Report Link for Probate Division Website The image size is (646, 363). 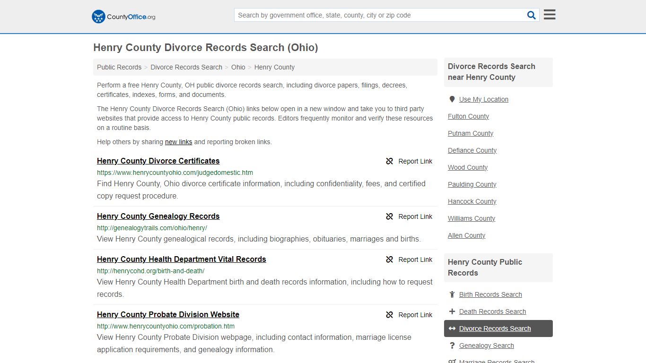tap(409, 315)
